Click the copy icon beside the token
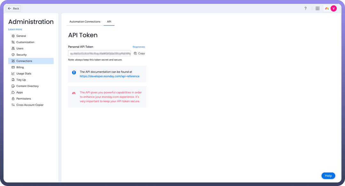 click(135, 53)
